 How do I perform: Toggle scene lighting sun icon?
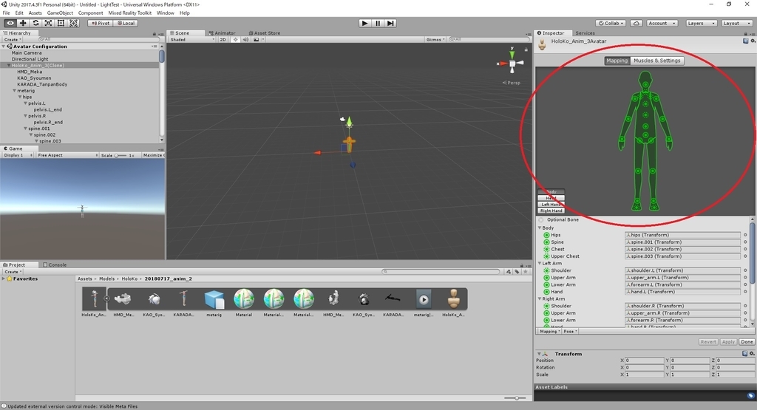click(x=235, y=40)
